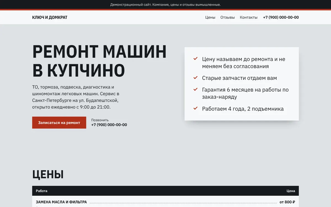The height and width of the screenshot is (207, 331).
Task: Click checkmark next to Старые запчасти отдаем вам
Action: point(196,78)
